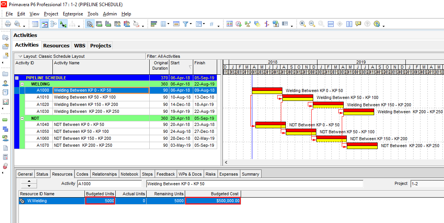Click the hash (#) toolbar icon

coord(211,24)
